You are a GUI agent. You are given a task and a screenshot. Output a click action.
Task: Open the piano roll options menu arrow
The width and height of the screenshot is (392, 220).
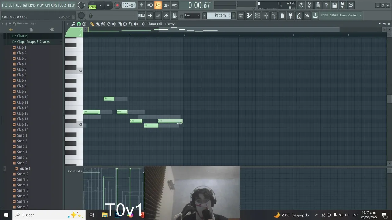coord(68,24)
